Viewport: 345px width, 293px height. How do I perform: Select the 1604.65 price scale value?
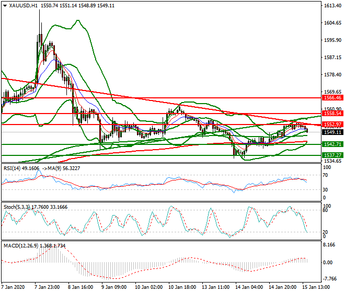(332, 23)
